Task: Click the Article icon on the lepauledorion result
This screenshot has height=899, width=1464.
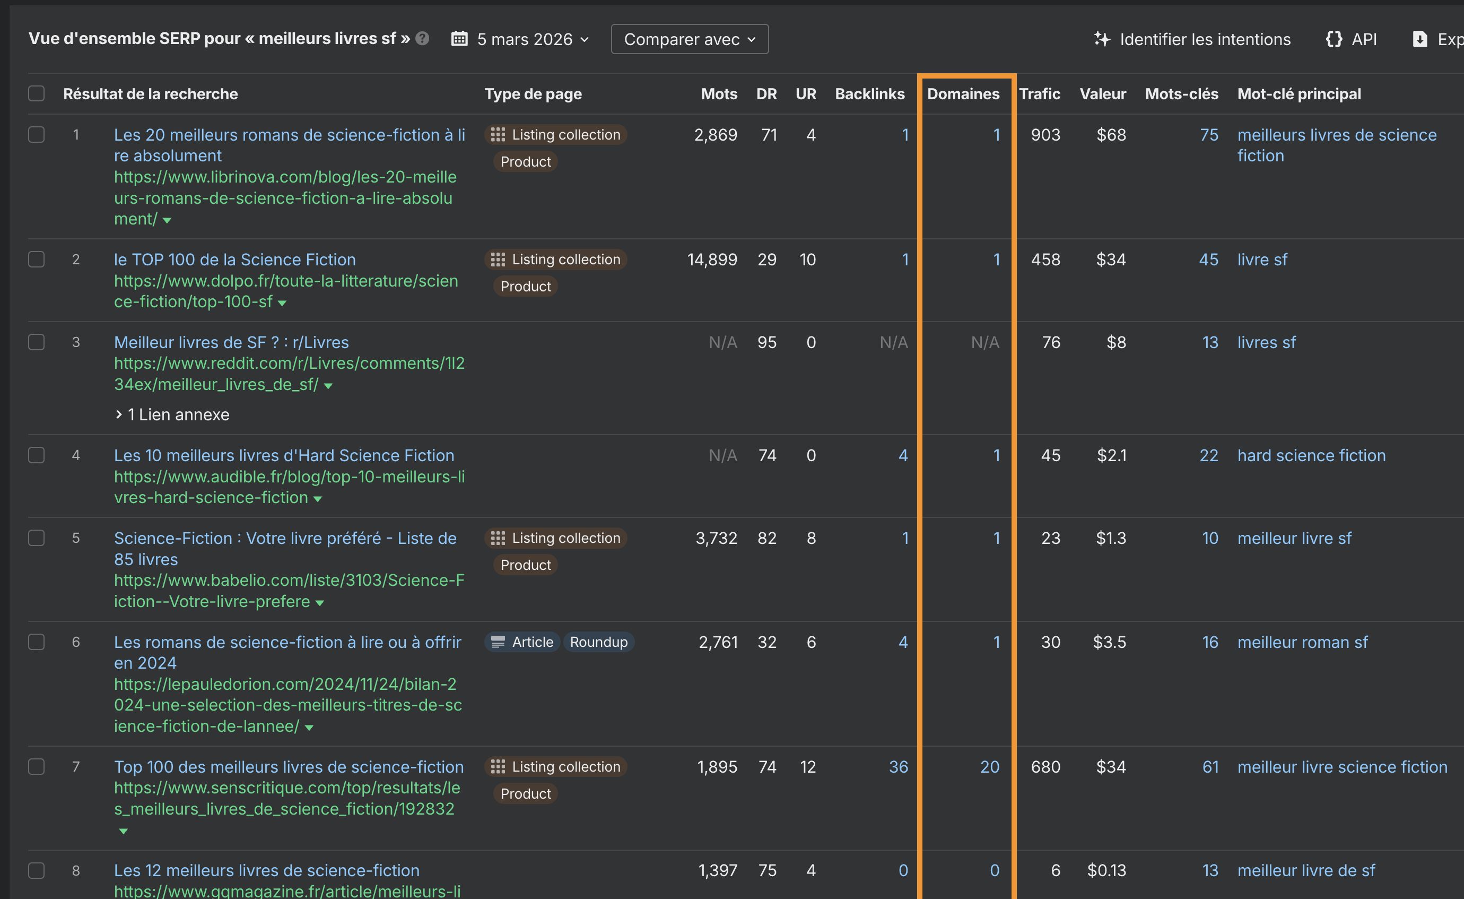Action: click(498, 642)
